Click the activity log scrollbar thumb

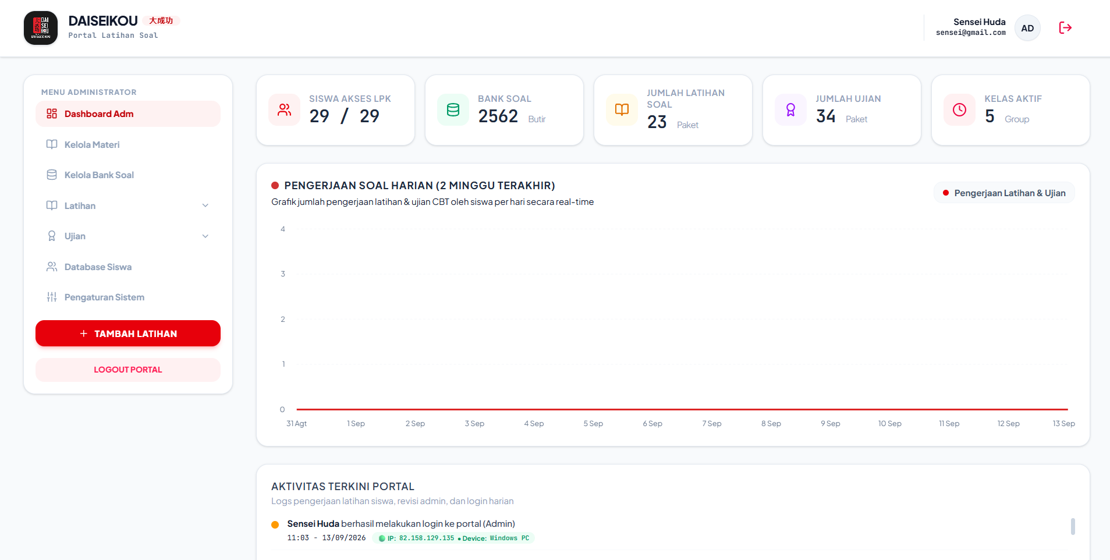1073,526
